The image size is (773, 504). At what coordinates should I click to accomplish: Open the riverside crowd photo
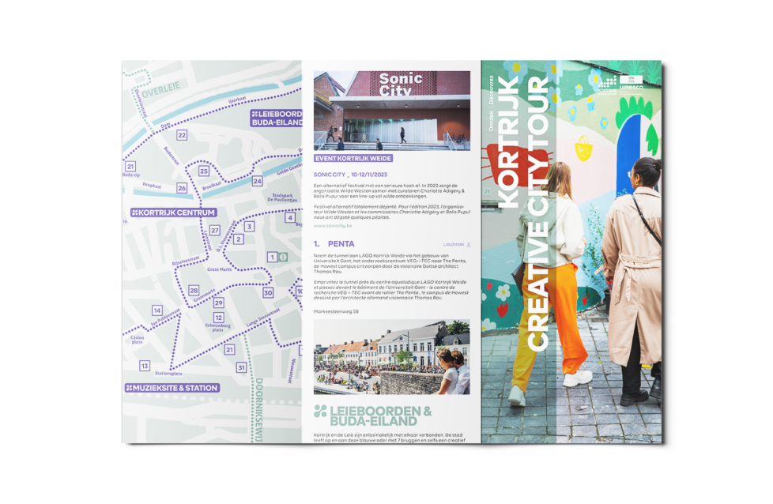tap(392, 357)
